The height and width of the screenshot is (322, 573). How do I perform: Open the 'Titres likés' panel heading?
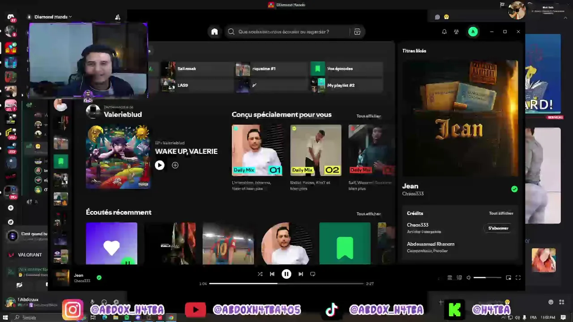tap(414, 51)
